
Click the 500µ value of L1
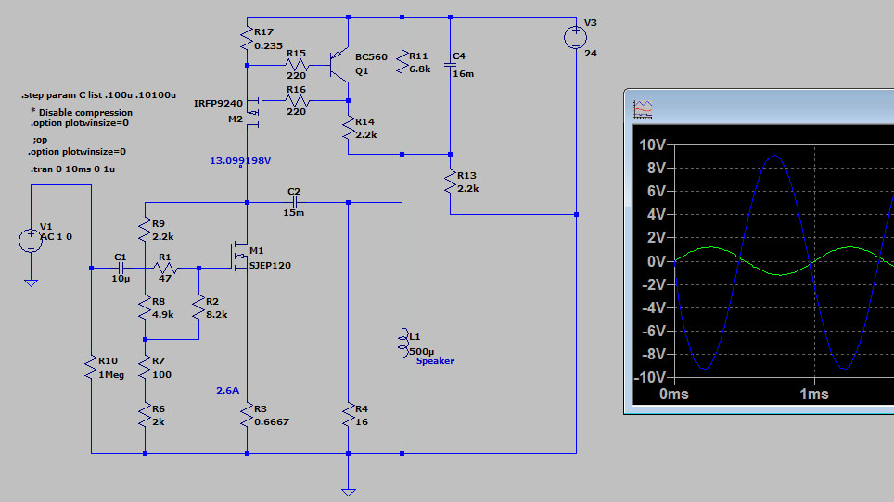click(x=421, y=351)
